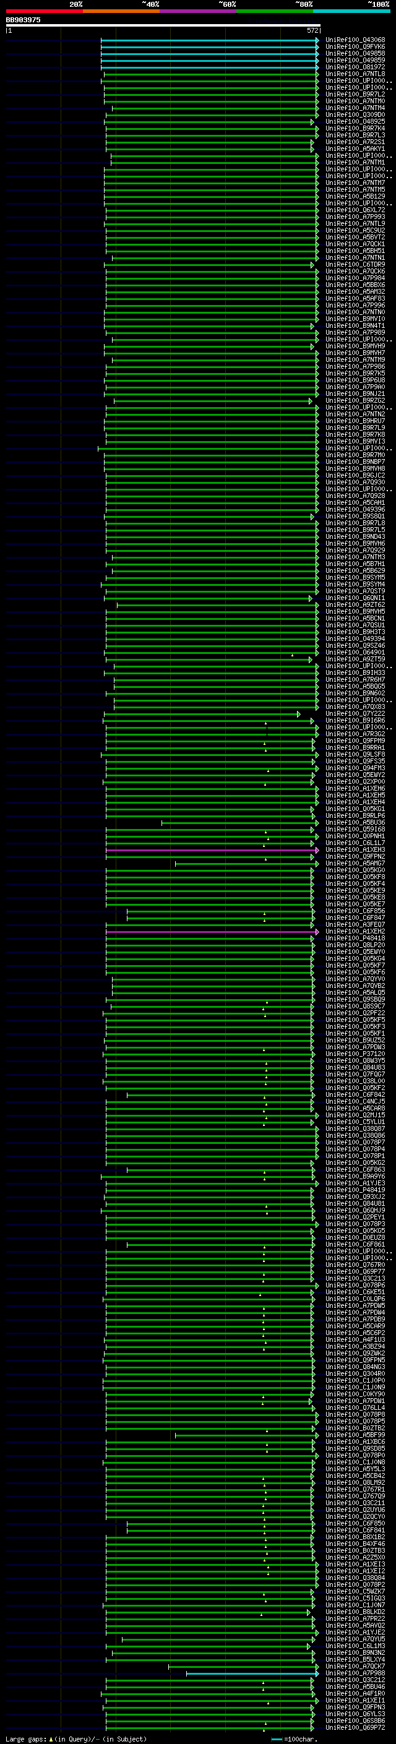This screenshot has width=396, height=1744.
Task: Click label UniRef100_A1XEH6
Action: click(355, 788)
